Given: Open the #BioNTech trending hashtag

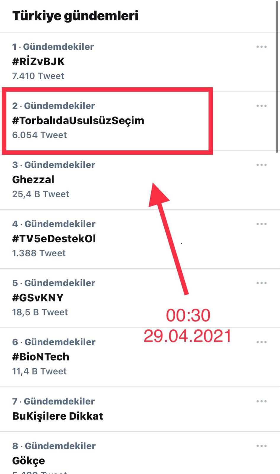Looking at the screenshot, I should point(41,357).
